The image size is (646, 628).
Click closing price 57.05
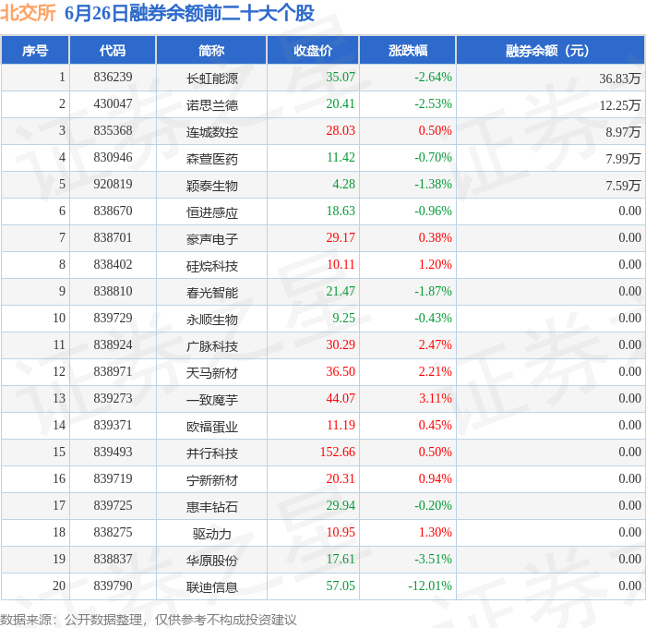pos(341,586)
